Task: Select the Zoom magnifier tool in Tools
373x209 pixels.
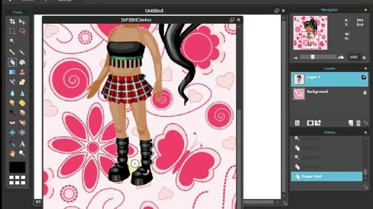Action: 22,153
